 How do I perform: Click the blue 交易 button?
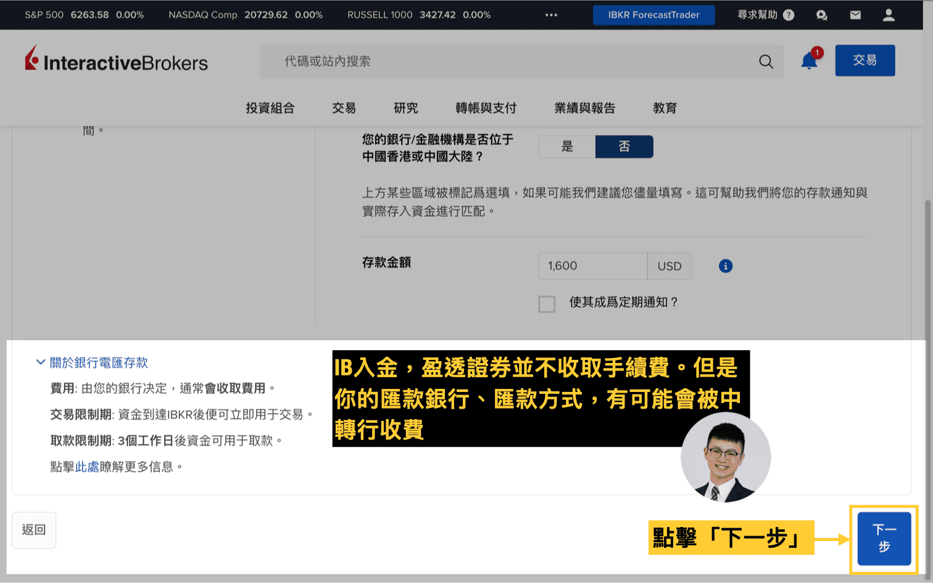[x=865, y=60]
